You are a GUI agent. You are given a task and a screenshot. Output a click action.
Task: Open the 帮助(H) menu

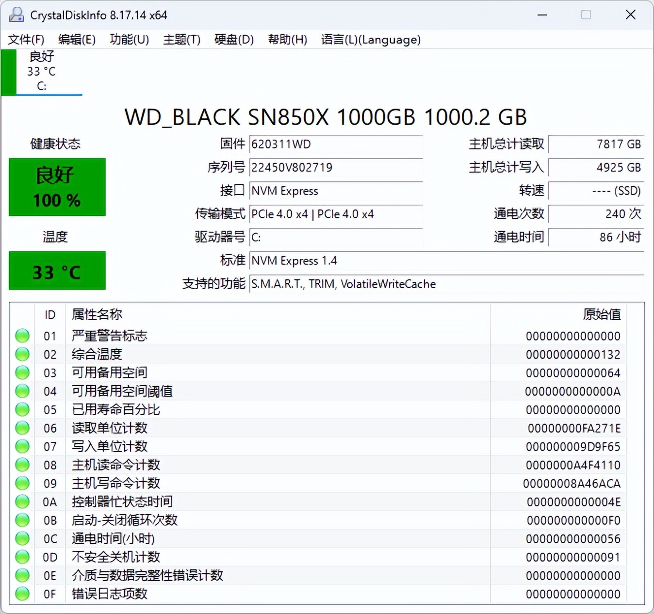coord(287,39)
